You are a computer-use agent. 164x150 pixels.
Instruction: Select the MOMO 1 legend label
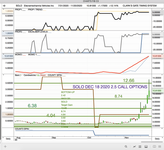pos(33,55)
